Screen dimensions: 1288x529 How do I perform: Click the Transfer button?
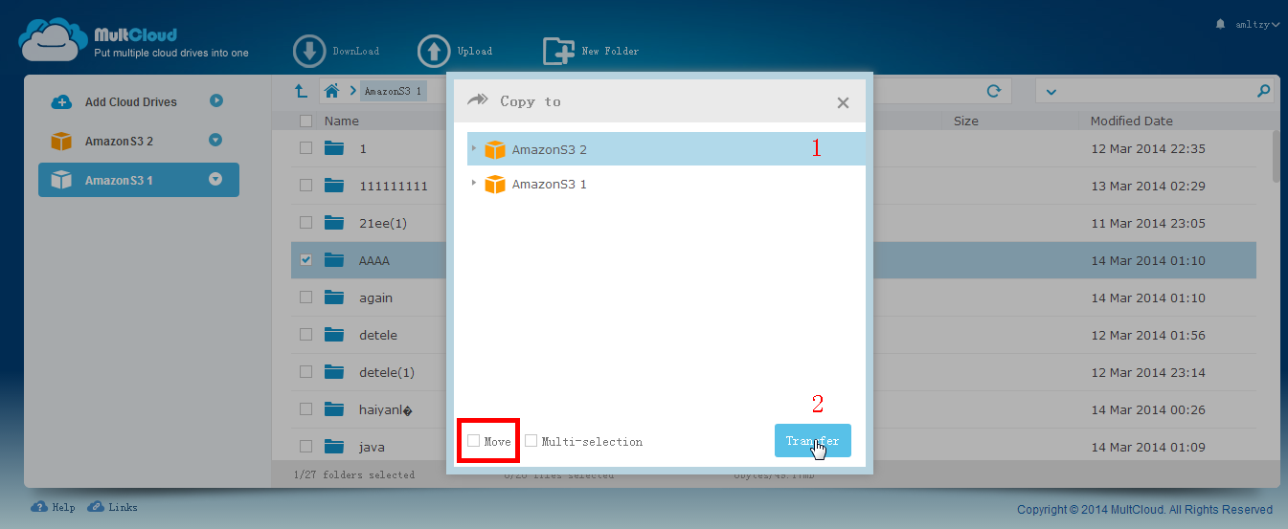(812, 441)
